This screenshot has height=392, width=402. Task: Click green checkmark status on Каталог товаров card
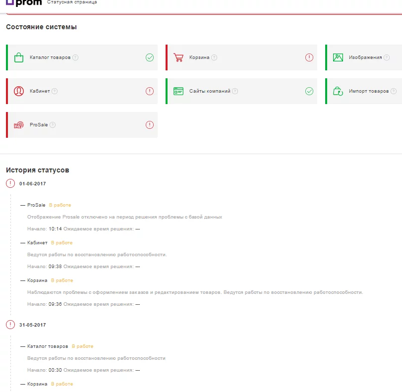click(x=150, y=57)
